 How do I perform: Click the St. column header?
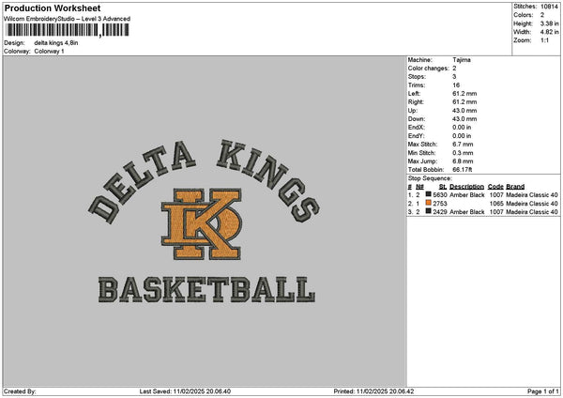point(443,187)
